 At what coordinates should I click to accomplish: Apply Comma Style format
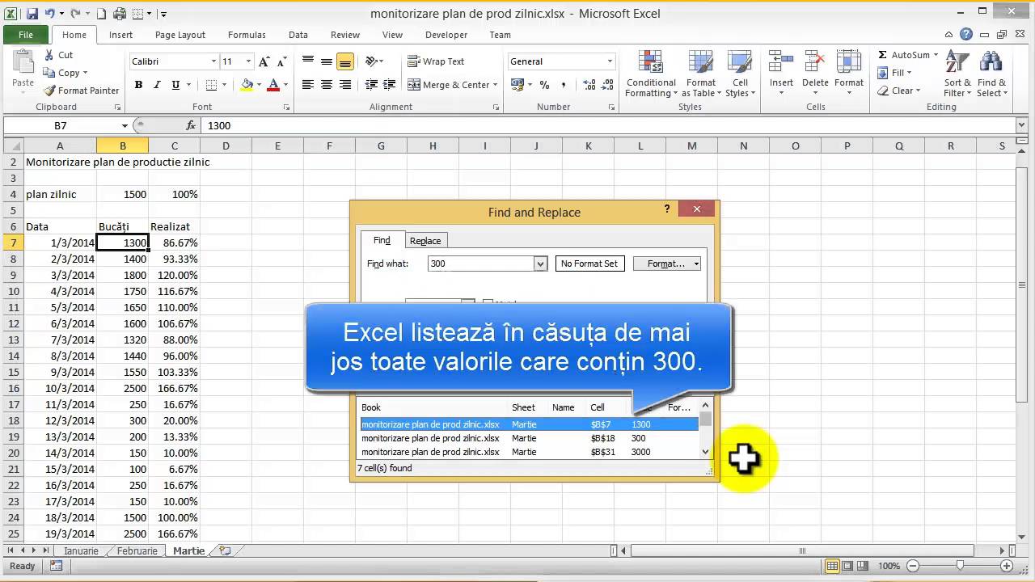pos(564,85)
